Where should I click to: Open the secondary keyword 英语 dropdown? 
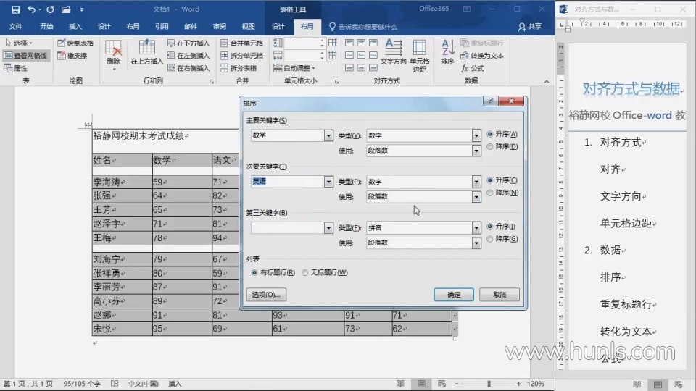tap(328, 182)
